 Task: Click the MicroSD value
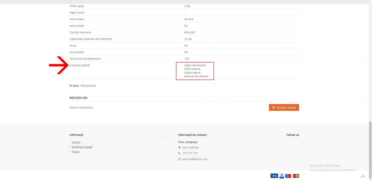(x=190, y=32)
